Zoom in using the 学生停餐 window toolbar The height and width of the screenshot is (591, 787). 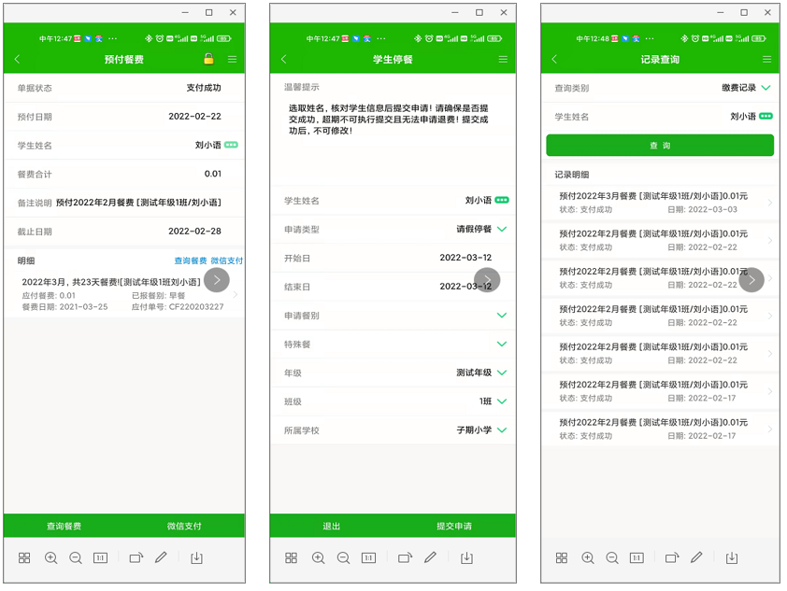(318, 558)
